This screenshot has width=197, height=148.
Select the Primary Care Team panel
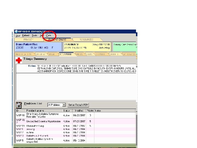click(x=125, y=47)
